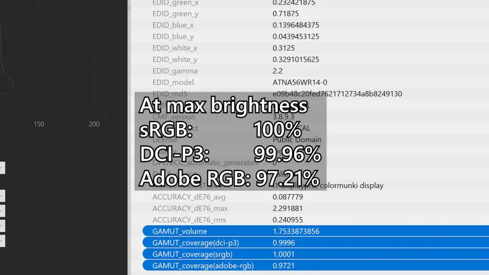The image size is (489, 275).
Task: Click the value 0.1396484375
Action: [296, 25]
